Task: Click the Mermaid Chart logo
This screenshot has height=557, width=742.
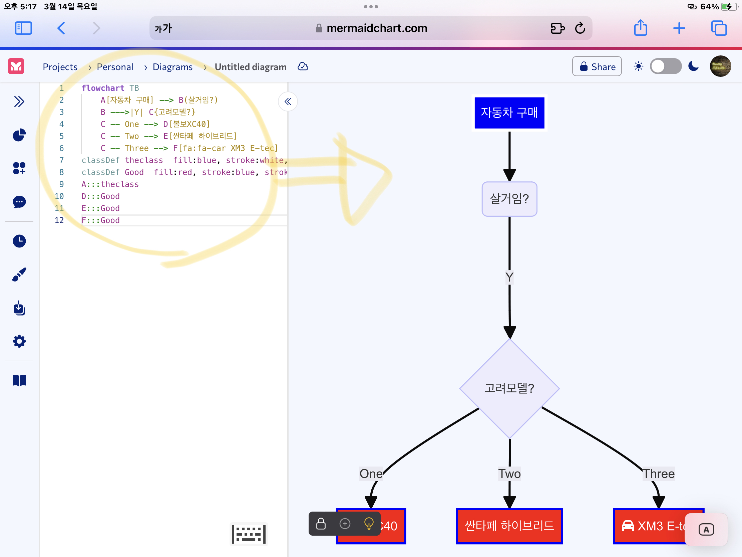Action: [x=16, y=66]
